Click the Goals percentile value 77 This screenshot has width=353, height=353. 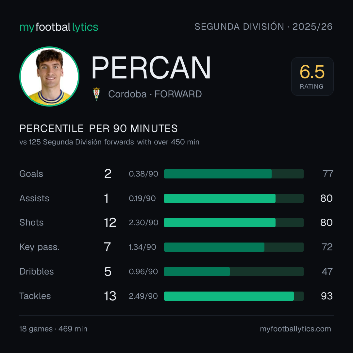(328, 174)
